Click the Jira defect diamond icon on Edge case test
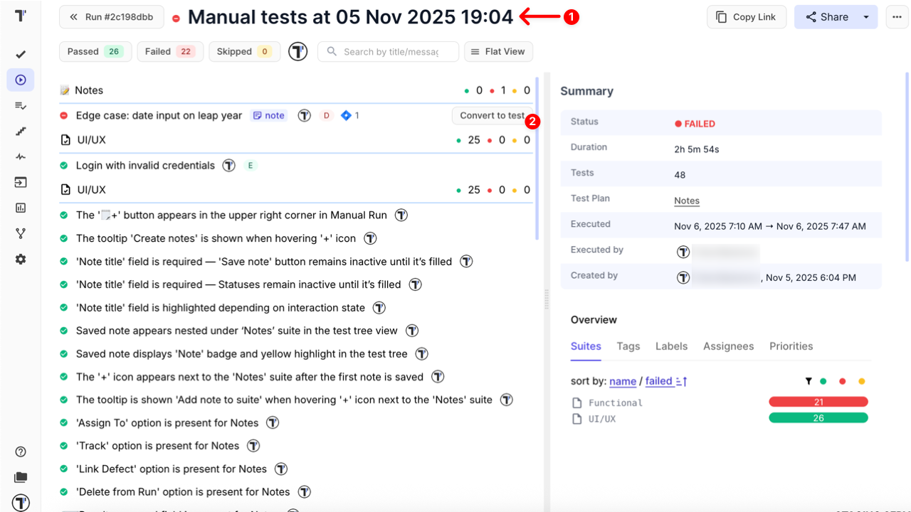This screenshot has width=911, height=512. point(346,115)
